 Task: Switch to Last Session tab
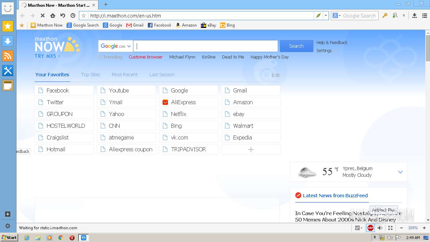point(162,75)
